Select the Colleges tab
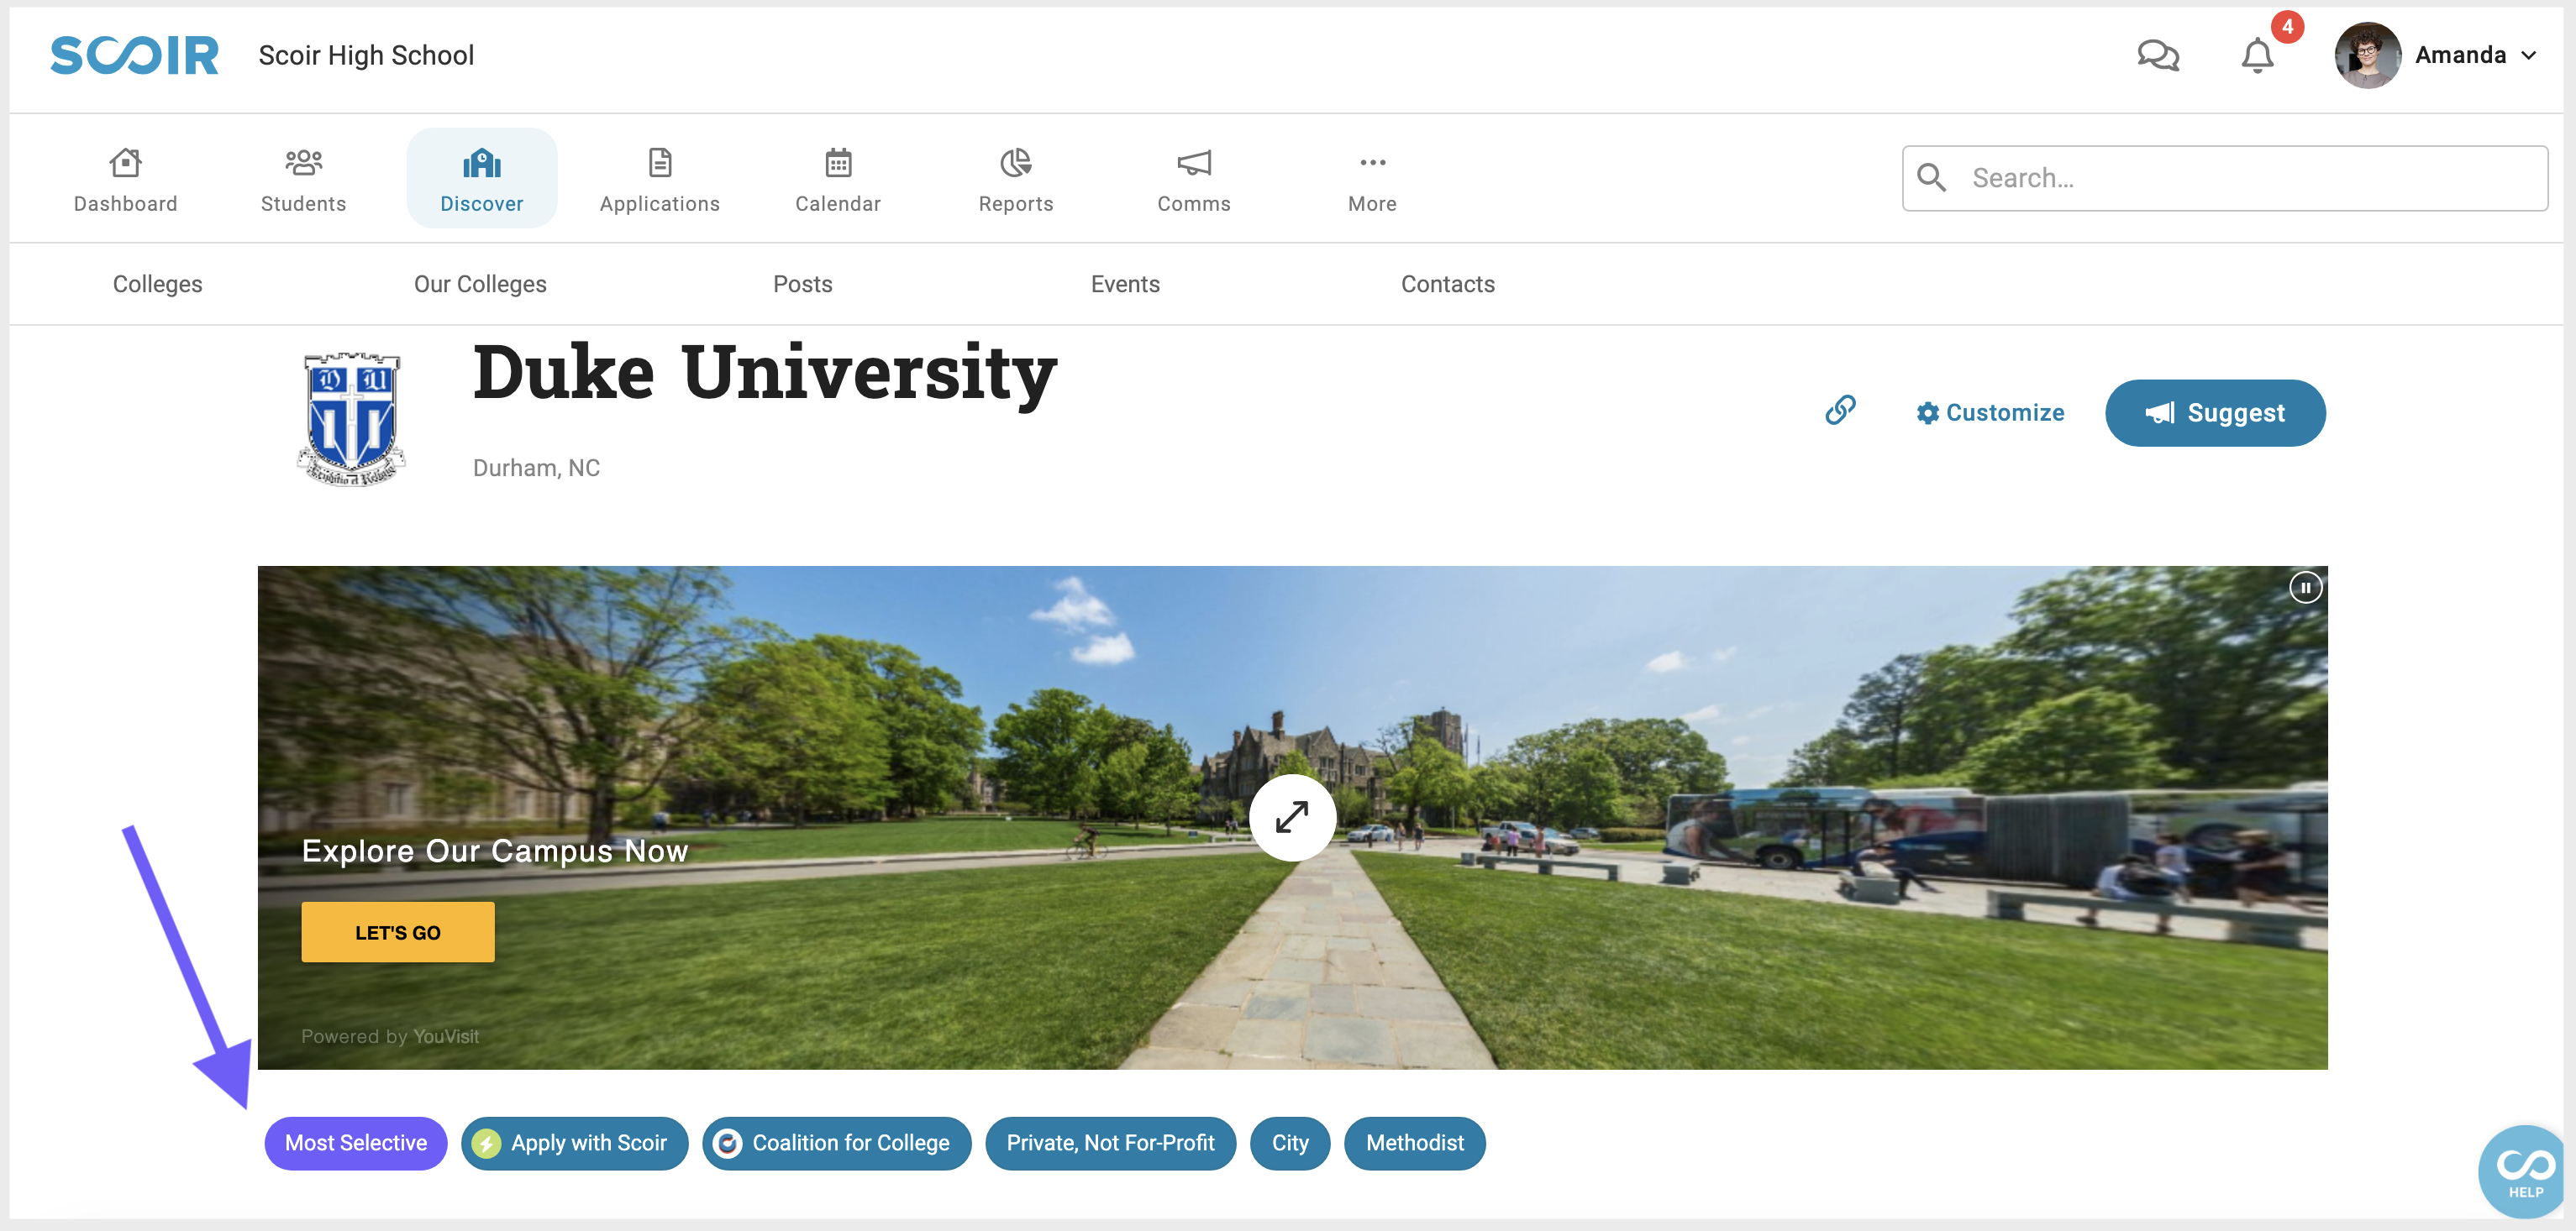 [156, 282]
